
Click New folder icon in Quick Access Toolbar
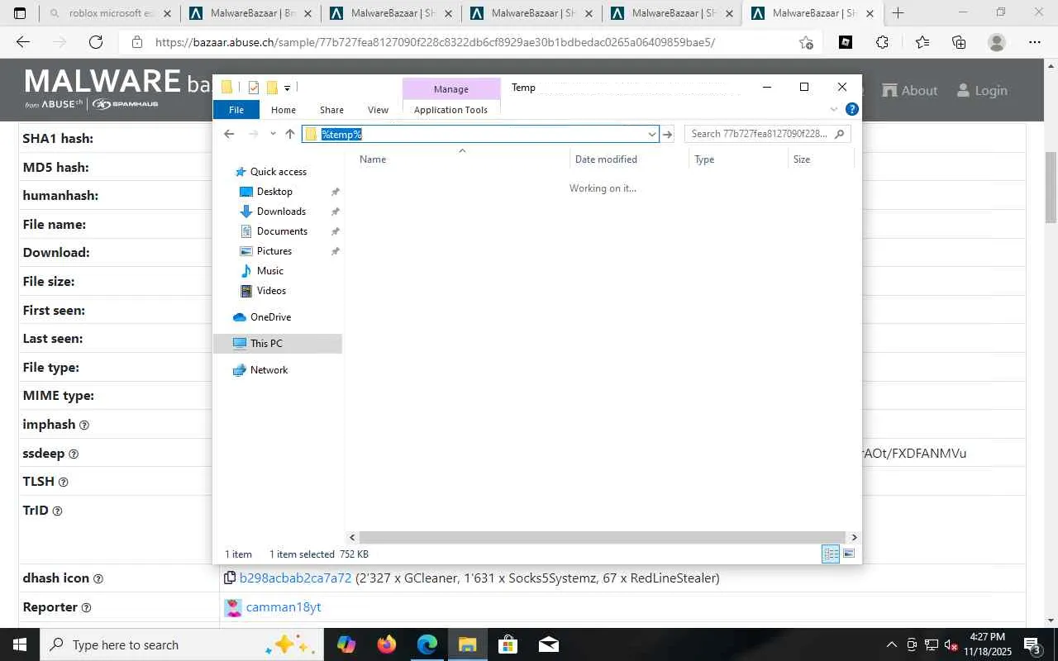pyautogui.click(x=271, y=88)
